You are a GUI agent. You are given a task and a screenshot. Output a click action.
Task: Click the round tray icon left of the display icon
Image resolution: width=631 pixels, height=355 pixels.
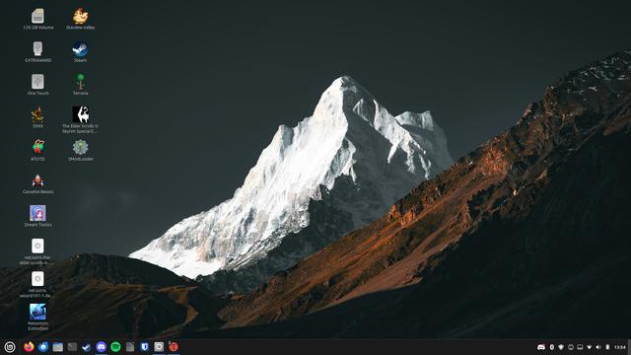point(571,347)
